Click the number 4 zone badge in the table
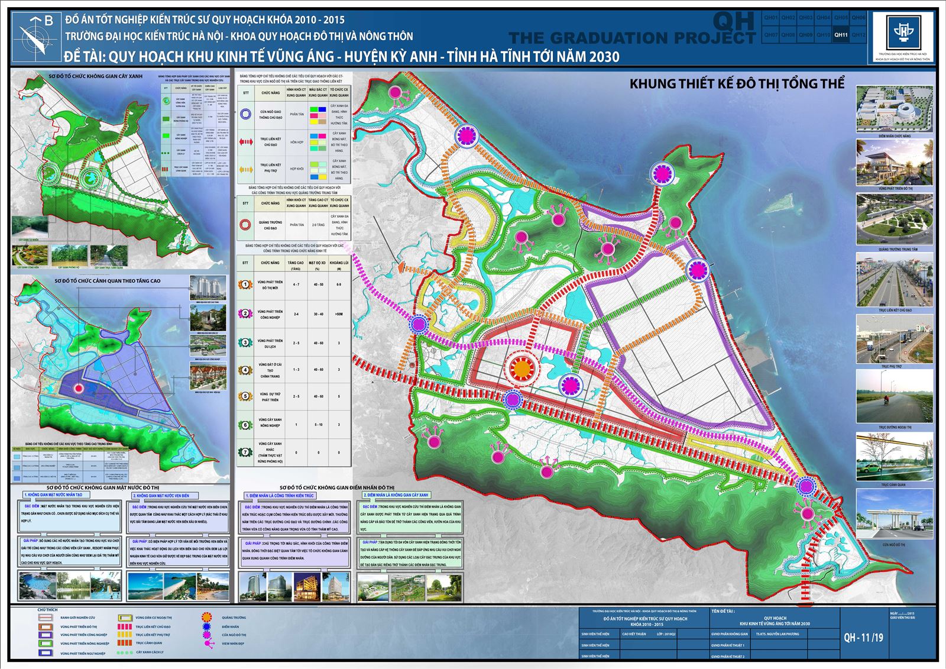Image resolution: width=946 pixels, height=669 pixels. 246,370
